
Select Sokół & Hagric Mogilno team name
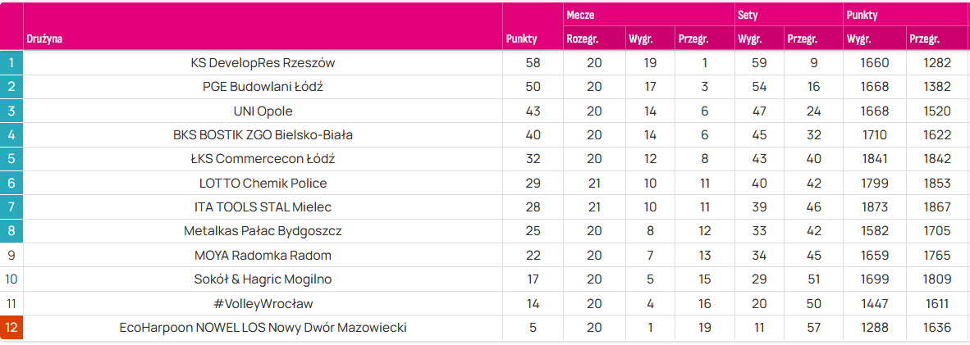point(263,280)
